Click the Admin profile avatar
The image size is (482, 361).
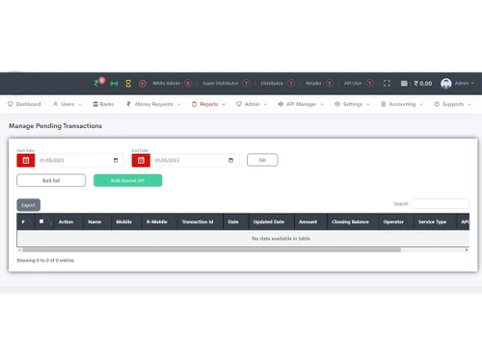pos(446,84)
